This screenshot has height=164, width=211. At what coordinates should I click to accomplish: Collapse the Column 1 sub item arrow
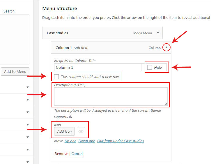(x=166, y=48)
